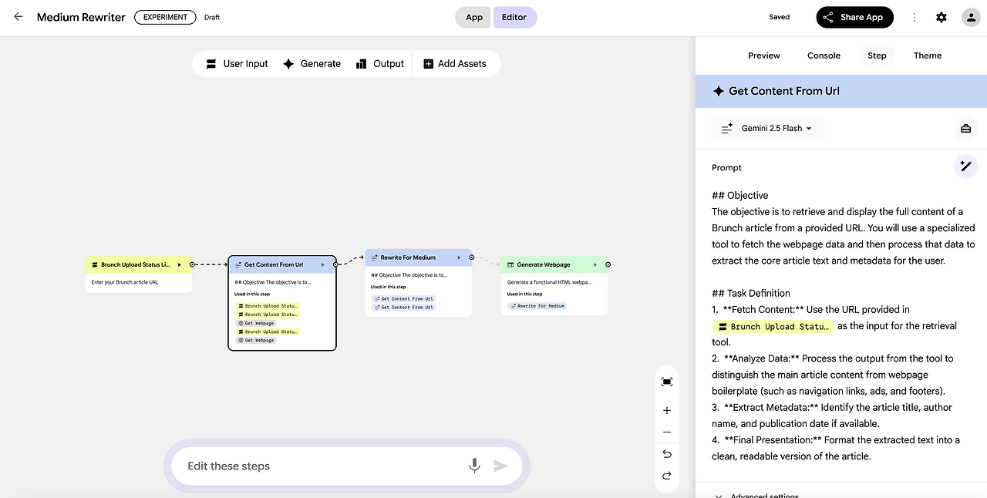Open the tools briefcase icon

point(965,129)
